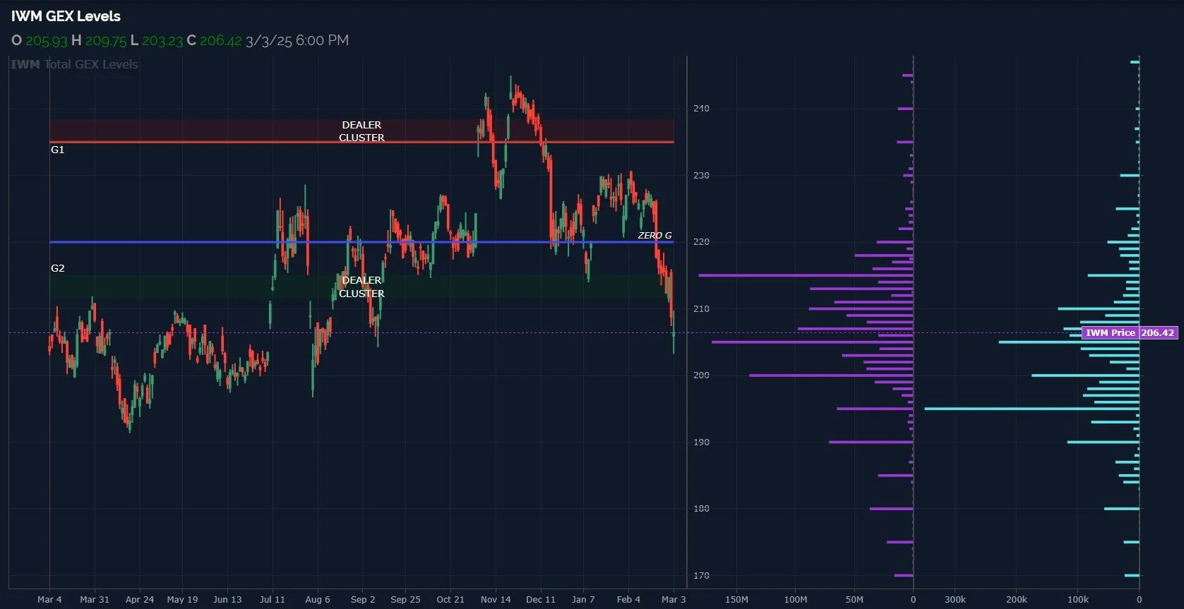Image resolution: width=1184 pixels, height=609 pixels.
Task: Click the Mar 3 date axis label
Action: point(674,599)
